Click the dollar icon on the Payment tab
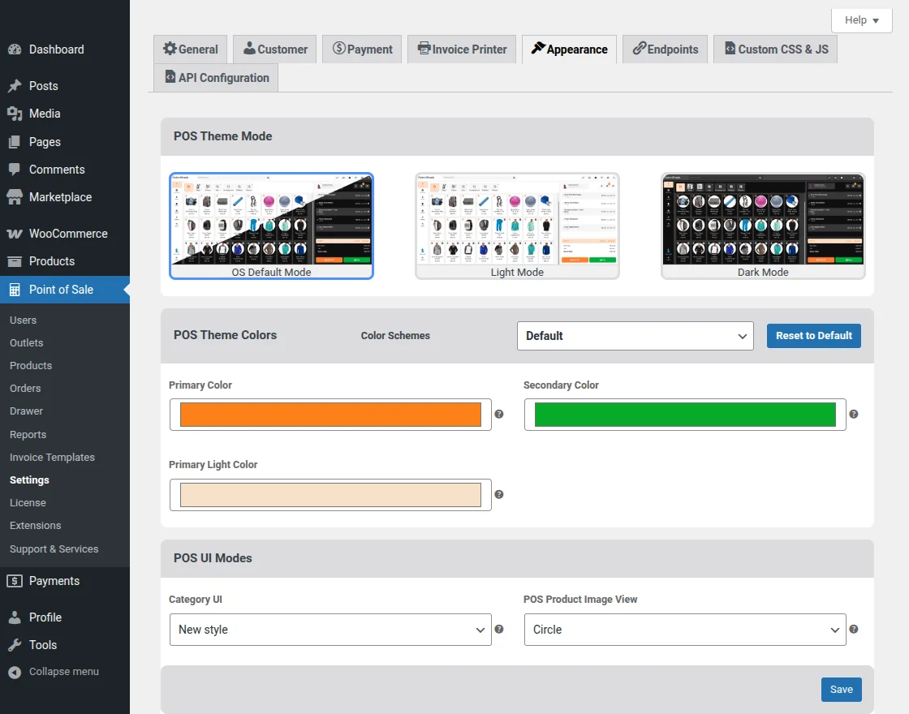909x714 pixels. tap(339, 48)
